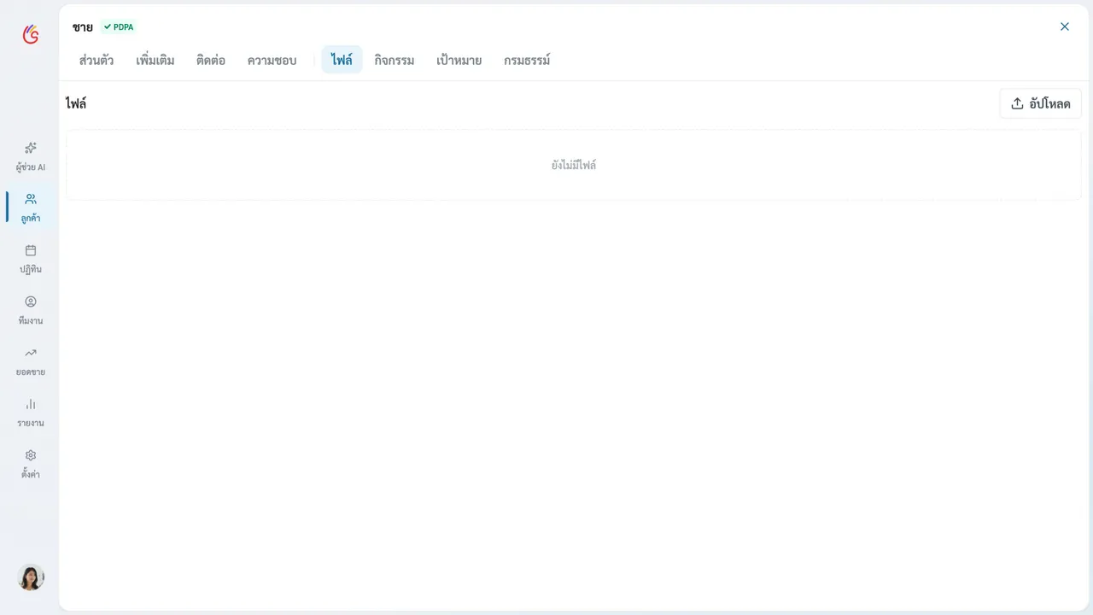The height and width of the screenshot is (615, 1093).
Task: Open ตั้งค่า settings gear icon
Action: [x=31, y=455]
